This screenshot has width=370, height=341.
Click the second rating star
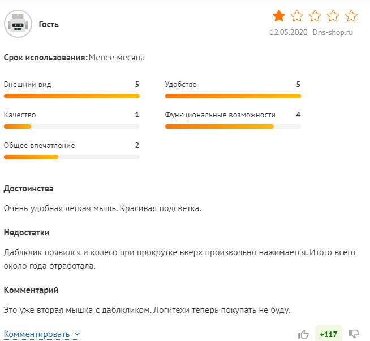click(x=297, y=15)
